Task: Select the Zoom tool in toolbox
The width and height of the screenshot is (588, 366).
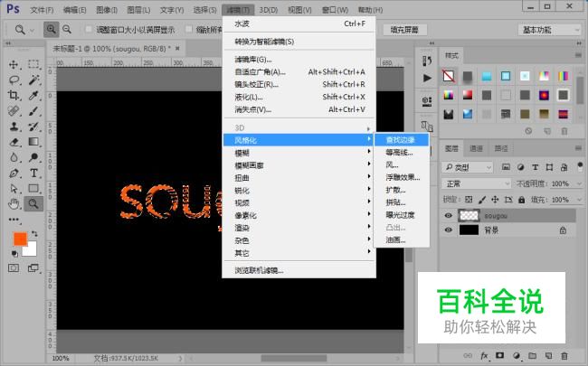Action: point(33,204)
